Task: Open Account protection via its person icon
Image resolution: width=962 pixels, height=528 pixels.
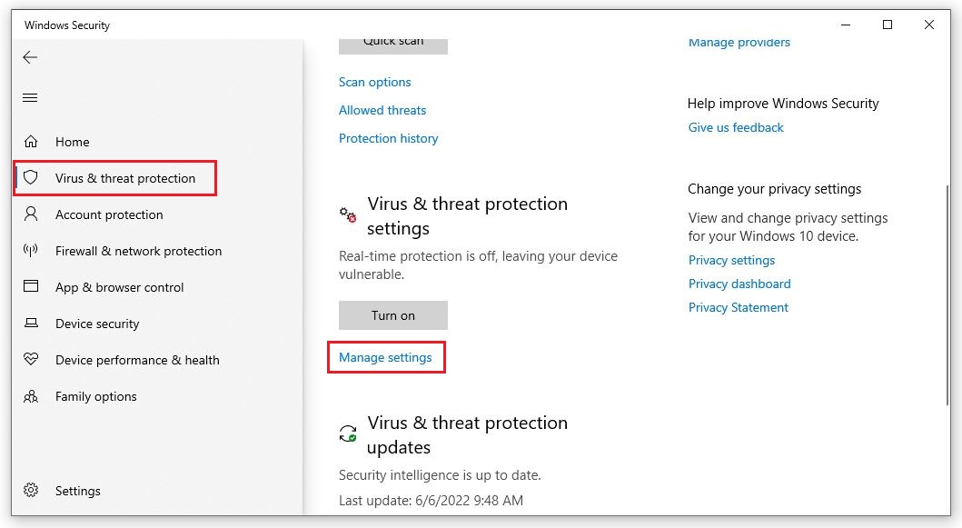Action: [30, 214]
